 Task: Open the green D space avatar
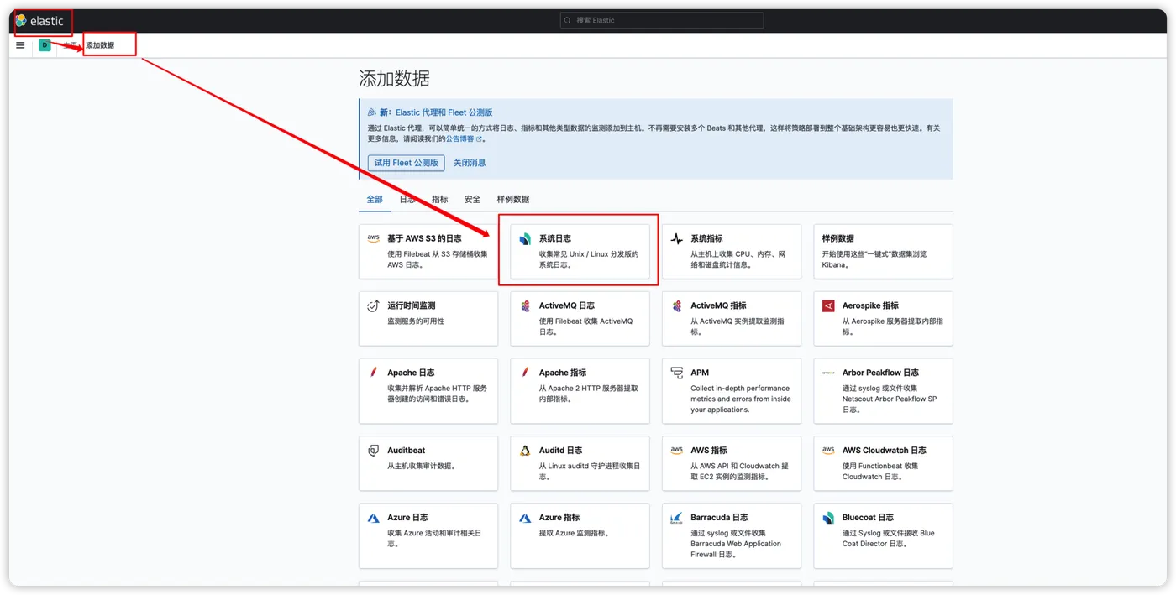tap(45, 45)
